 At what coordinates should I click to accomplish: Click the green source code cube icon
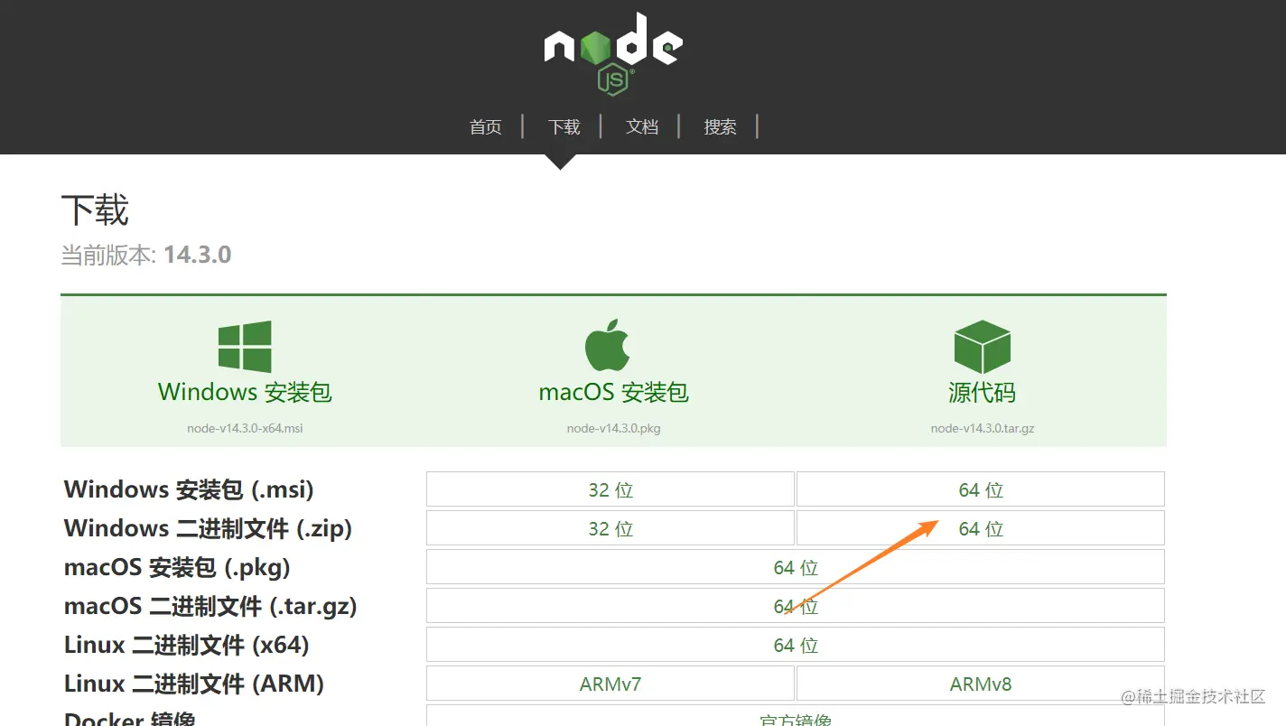tap(982, 347)
